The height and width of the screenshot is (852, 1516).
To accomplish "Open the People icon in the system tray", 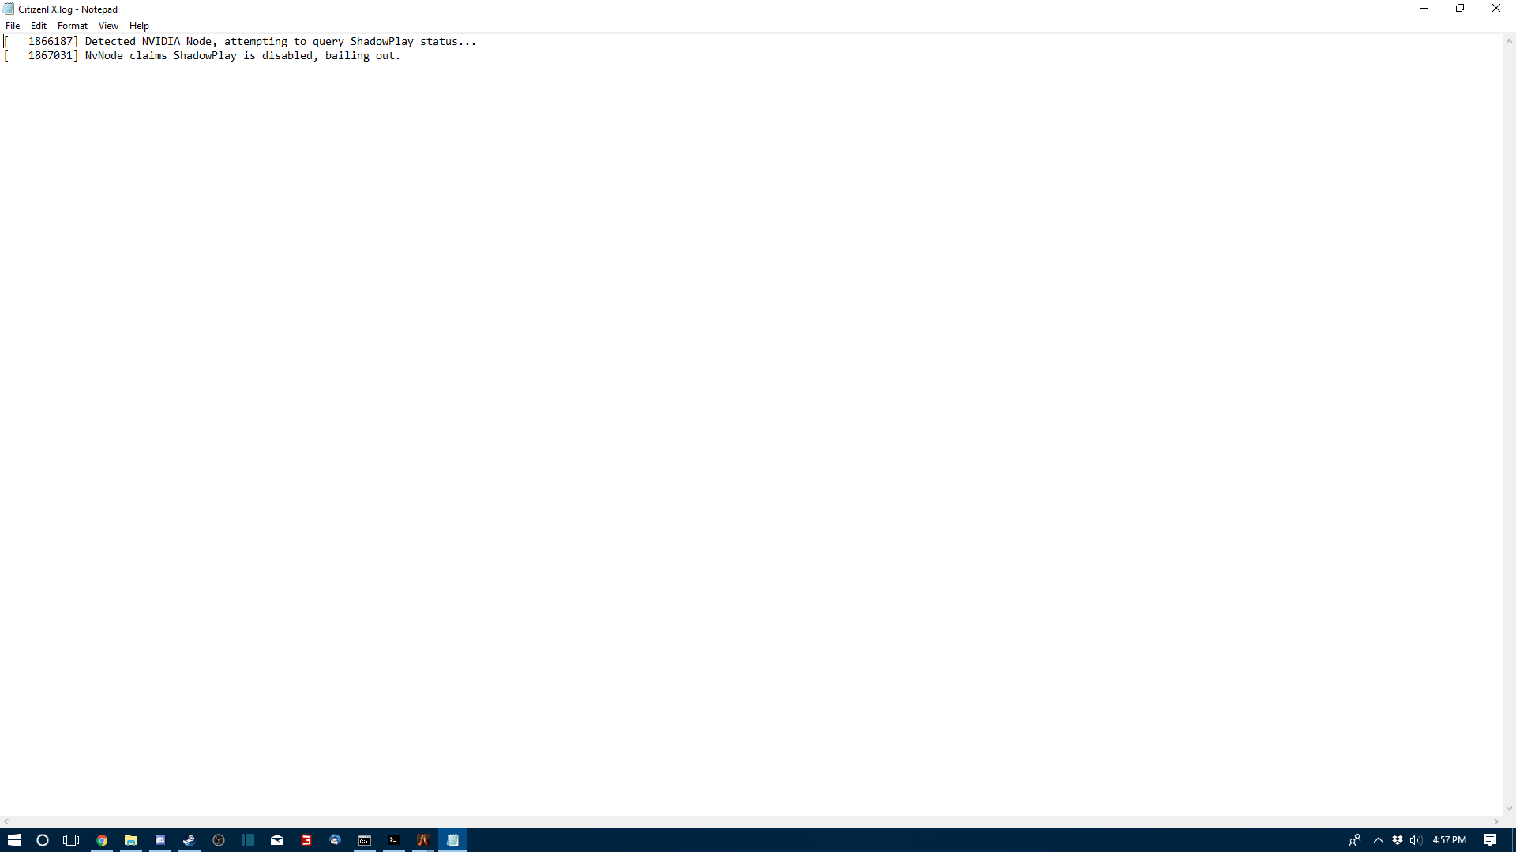I will tap(1355, 840).
